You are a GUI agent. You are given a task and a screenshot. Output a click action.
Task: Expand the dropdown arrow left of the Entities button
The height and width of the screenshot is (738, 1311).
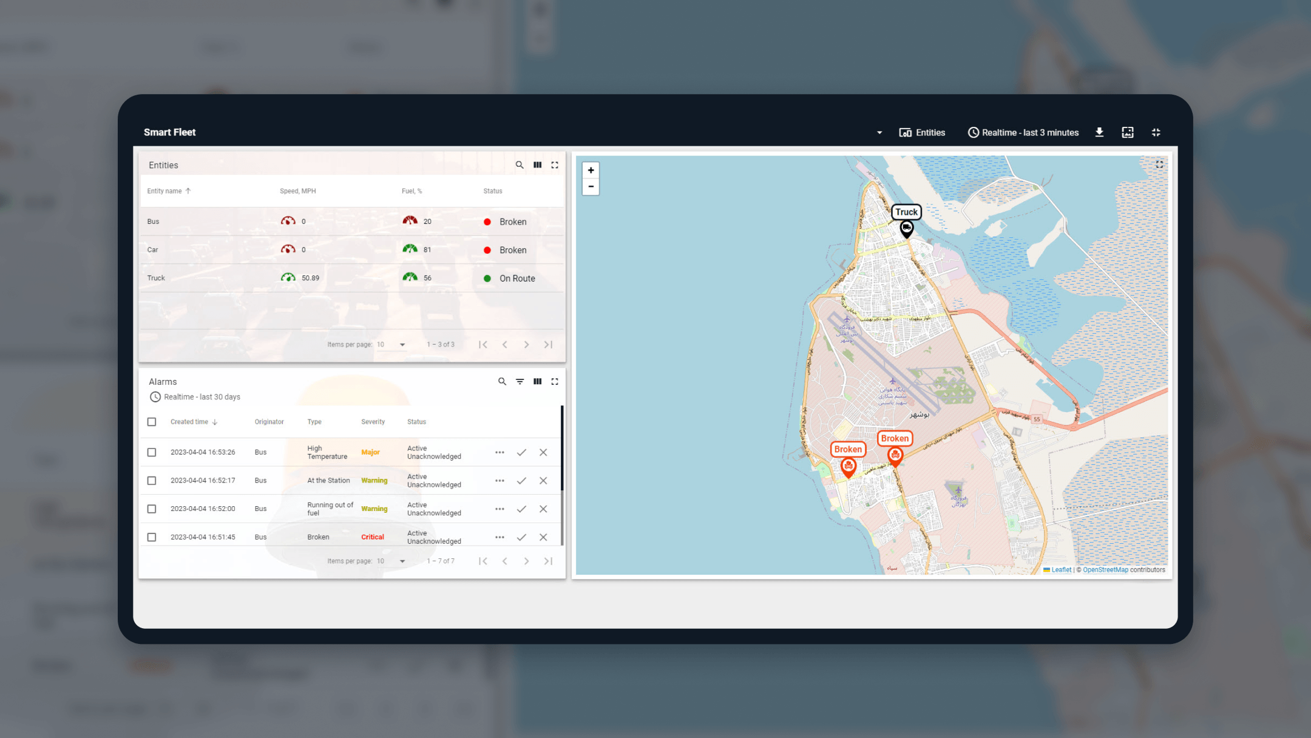click(879, 133)
